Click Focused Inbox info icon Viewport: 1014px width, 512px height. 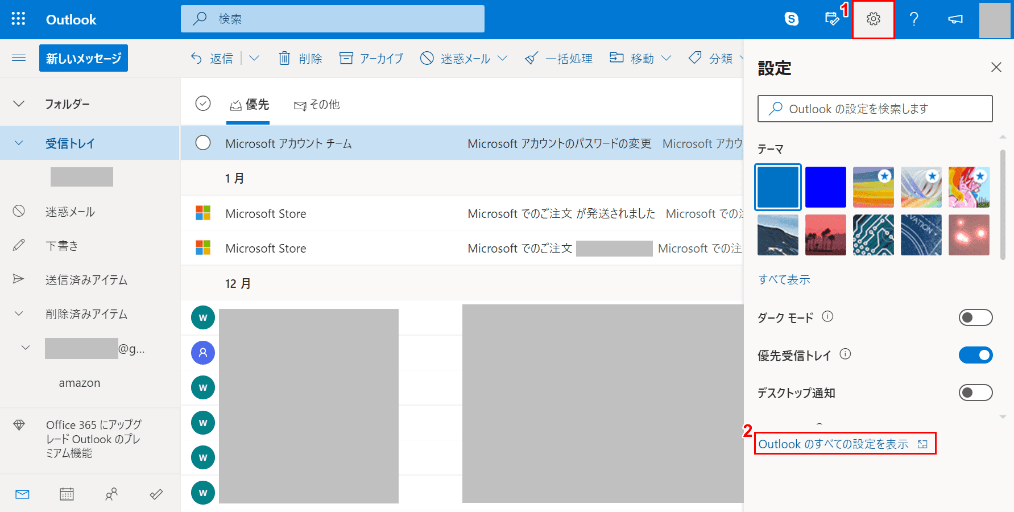(x=846, y=354)
